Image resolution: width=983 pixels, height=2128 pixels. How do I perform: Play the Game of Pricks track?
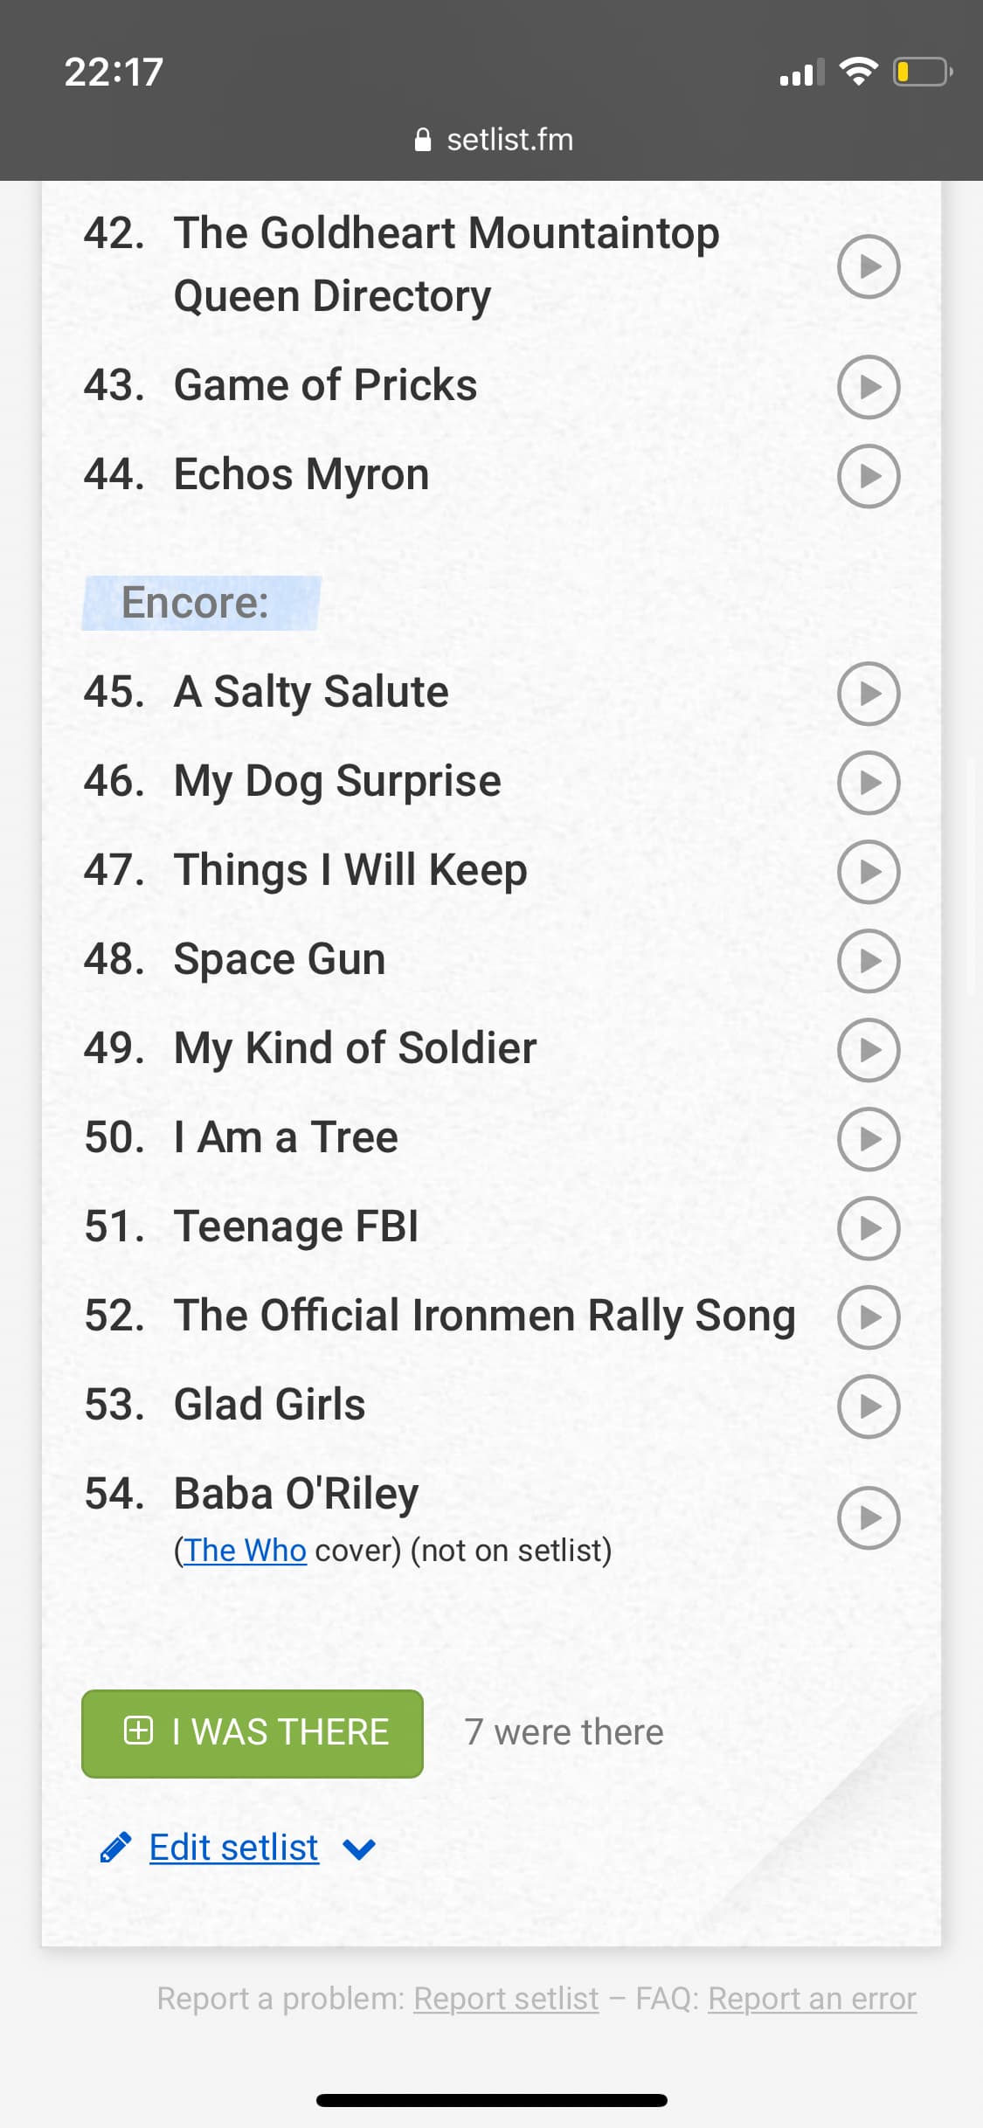pyautogui.click(x=868, y=387)
